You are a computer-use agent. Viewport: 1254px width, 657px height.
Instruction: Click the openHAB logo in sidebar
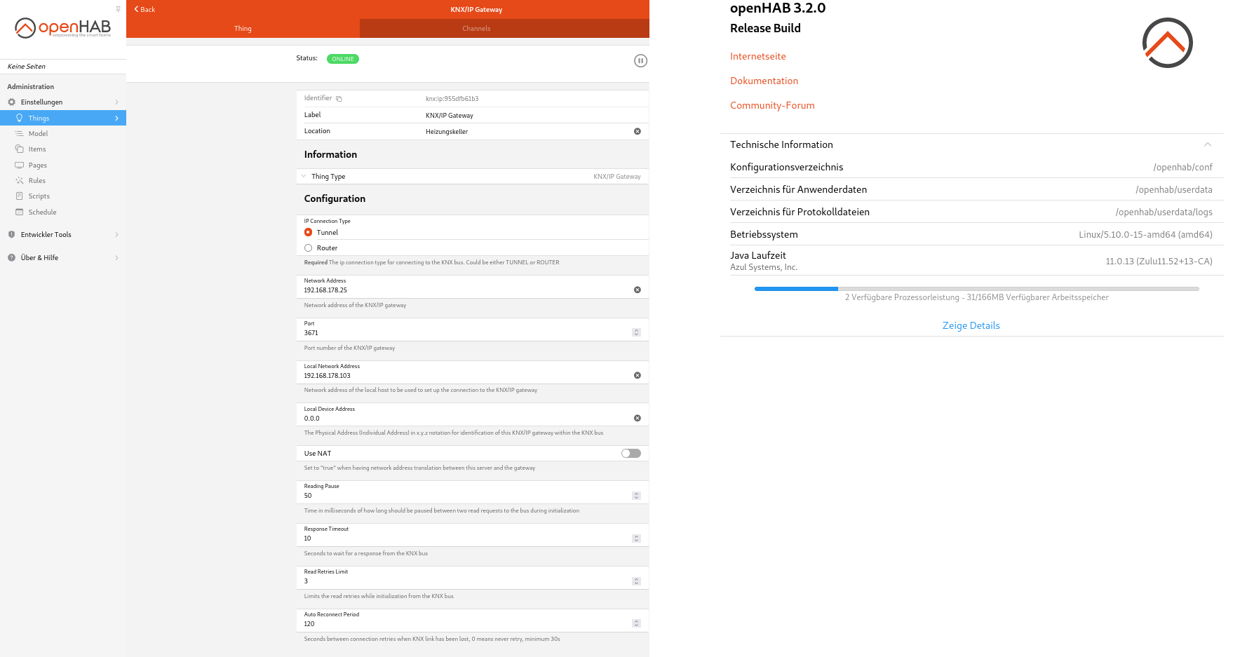(62, 28)
